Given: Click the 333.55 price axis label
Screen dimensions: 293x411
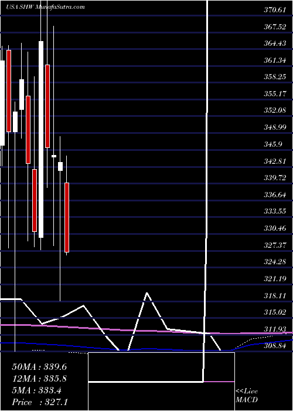Looking at the screenshot, I should point(275,211).
